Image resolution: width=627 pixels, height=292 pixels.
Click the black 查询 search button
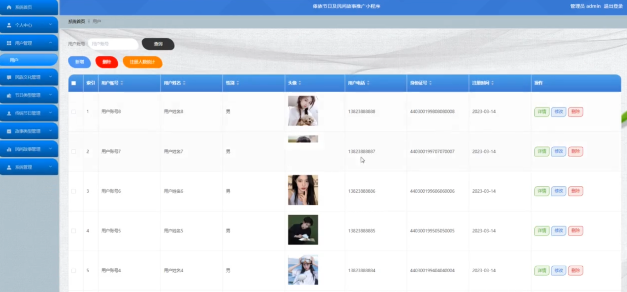158,44
